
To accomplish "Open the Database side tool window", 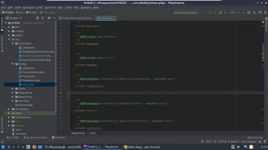I will (266, 24).
